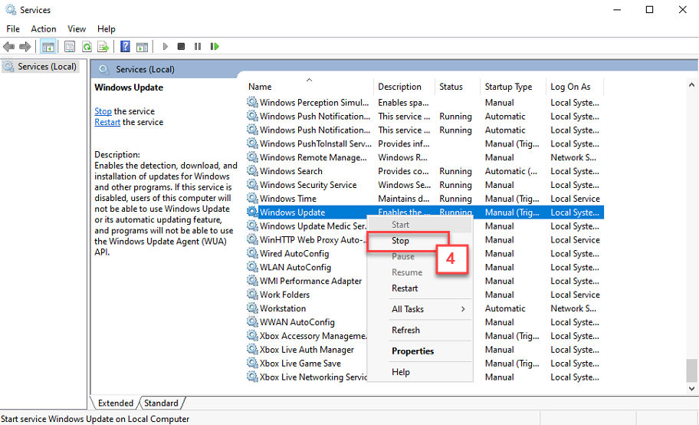
Task: Click scrollbar down arrow in services list
Action: pyautogui.click(x=691, y=388)
